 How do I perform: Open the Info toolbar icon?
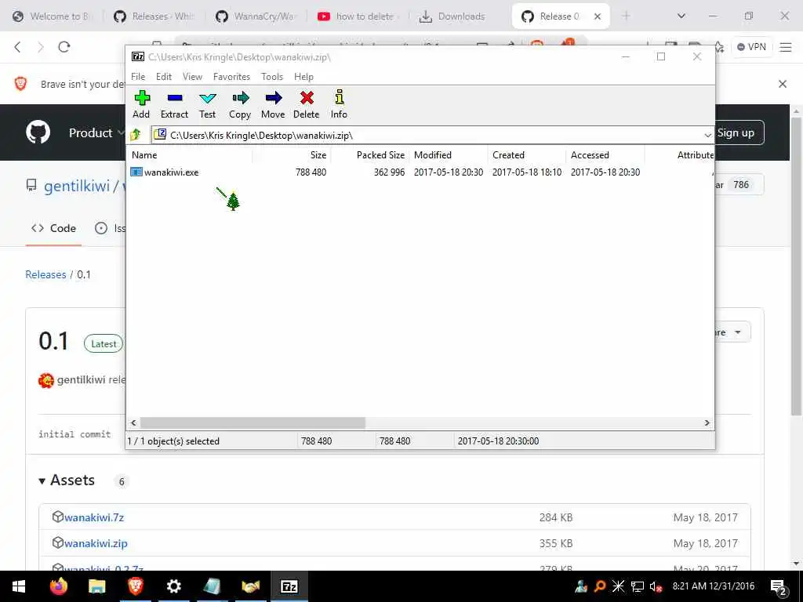pos(339,104)
